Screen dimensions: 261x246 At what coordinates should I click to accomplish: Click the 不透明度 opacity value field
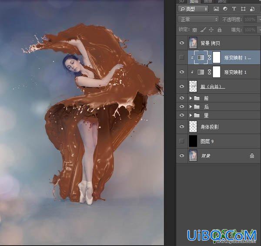coord(250,20)
